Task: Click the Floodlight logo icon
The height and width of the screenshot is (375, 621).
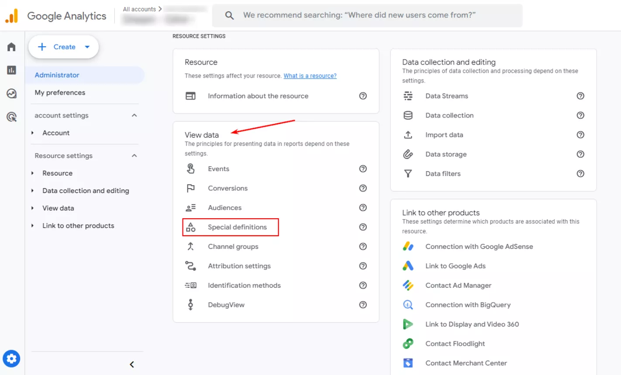Action: coord(408,344)
